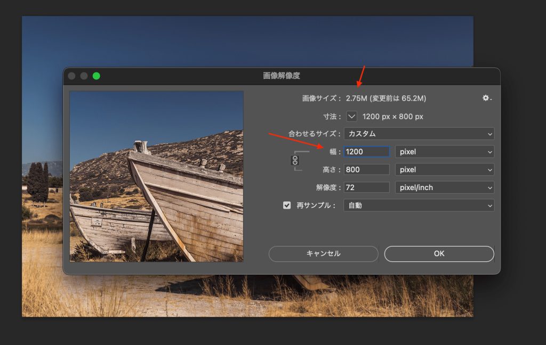Screen dimensions: 546x345
Task: Click the 画像サイズ 2.75M size text
Action: click(386, 98)
